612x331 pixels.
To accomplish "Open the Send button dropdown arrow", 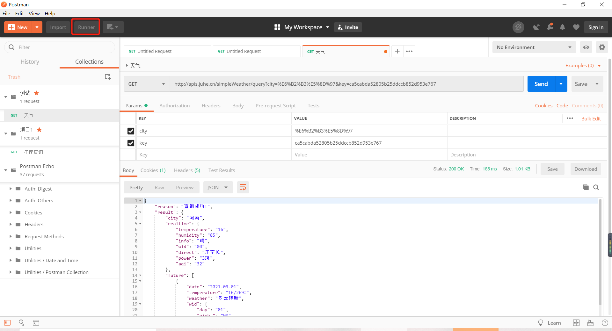I will point(561,84).
